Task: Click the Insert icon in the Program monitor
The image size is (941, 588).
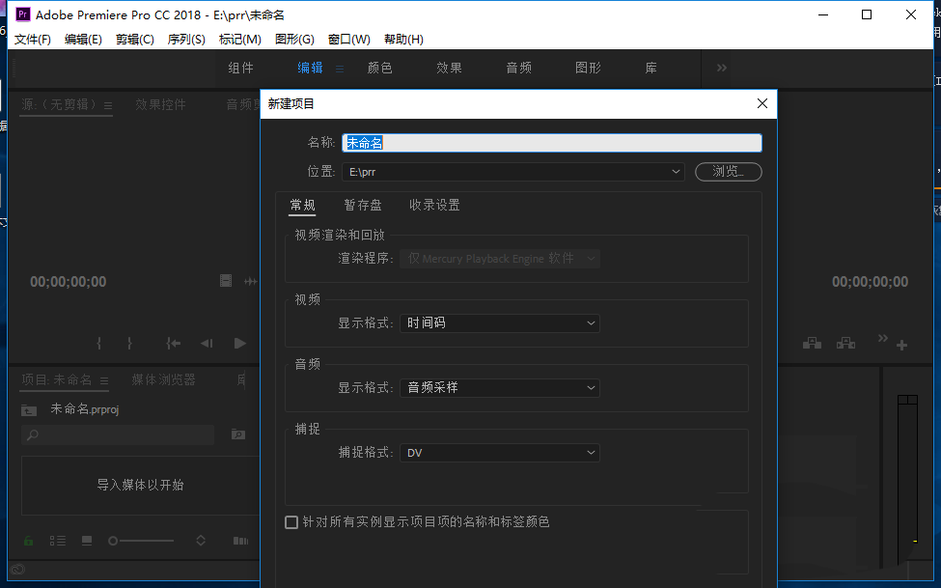Action: [813, 344]
